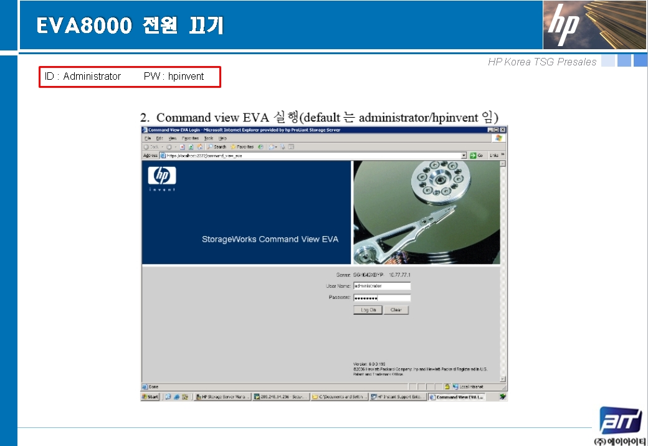This screenshot has height=446, width=648.
Task: Click the Windows Start button
Action: click(150, 397)
